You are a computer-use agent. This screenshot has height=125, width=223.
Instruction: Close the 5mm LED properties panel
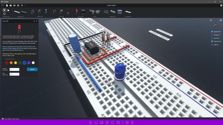tap(37, 21)
